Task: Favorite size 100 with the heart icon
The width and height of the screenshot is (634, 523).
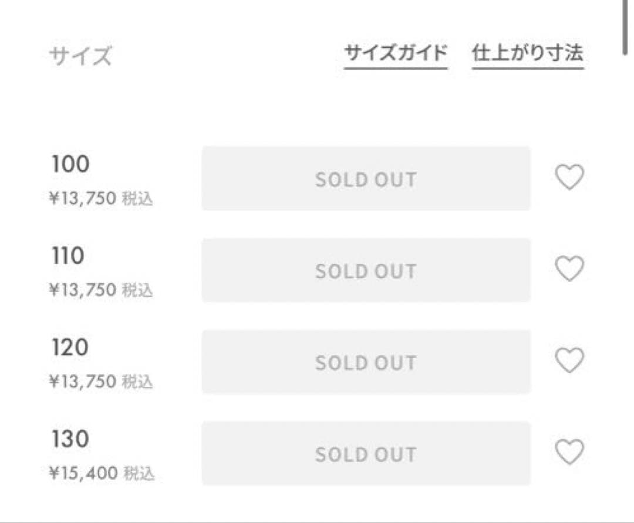Action: [x=569, y=177]
